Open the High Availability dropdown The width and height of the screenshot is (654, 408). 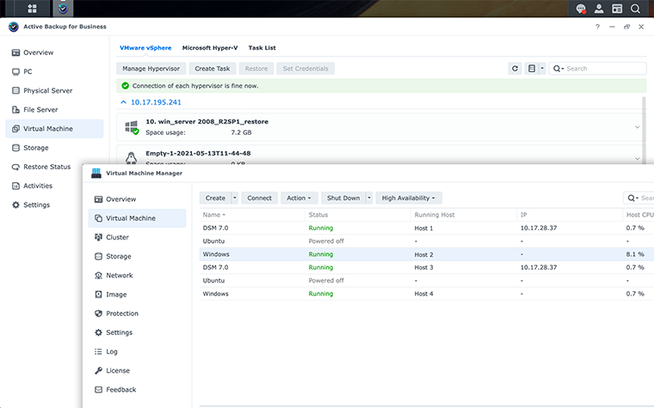click(409, 198)
